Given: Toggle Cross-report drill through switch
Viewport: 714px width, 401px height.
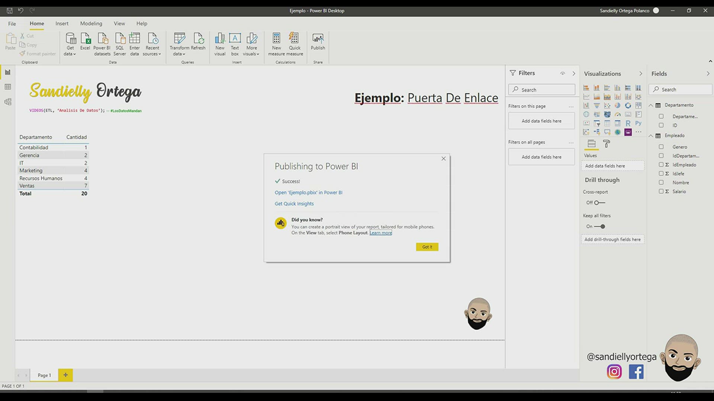Looking at the screenshot, I should tap(599, 203).
